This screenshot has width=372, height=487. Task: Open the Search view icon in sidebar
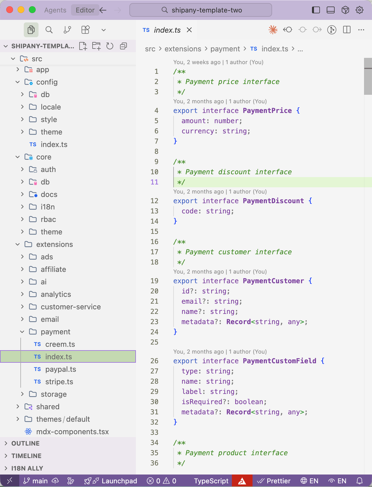tap(49, 30)
